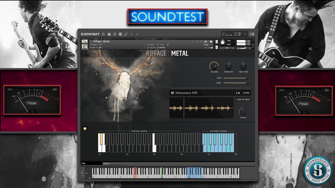Screen dimensions: 335x188
Task: Lower keyboard octave with down arrow
Action: pyautogui.click(x=82, y=175)
